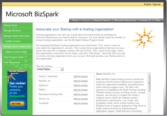
Task: Open View Program Guide
Action: (17, 57)
